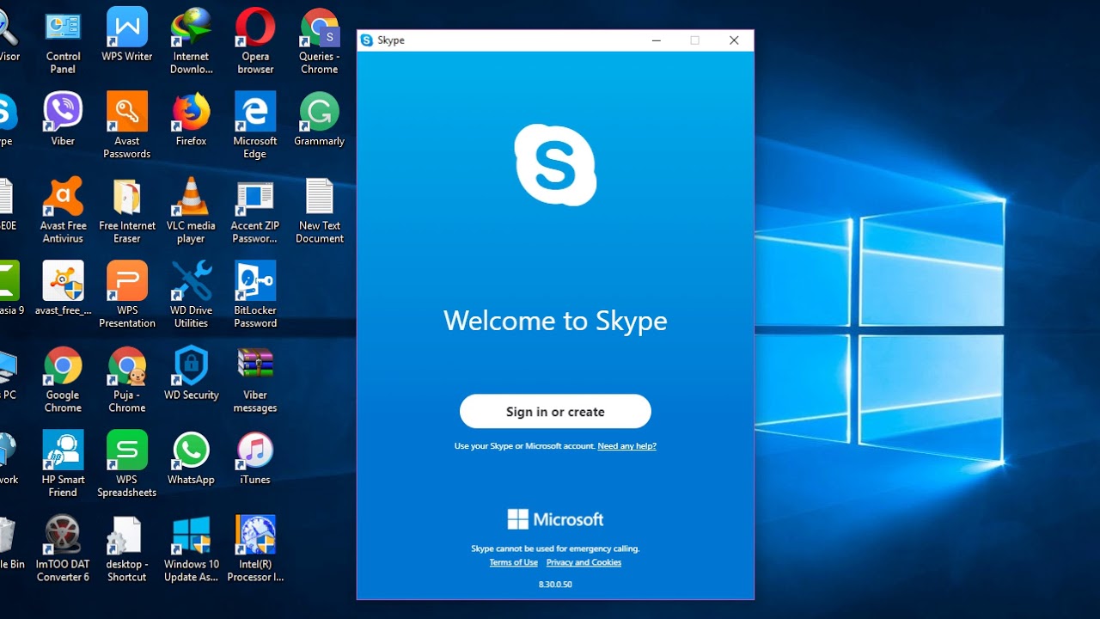Viewport: 1100px width, 619px height.
Task: Click the Sign in or create button
Action: (x=555, y=411)
